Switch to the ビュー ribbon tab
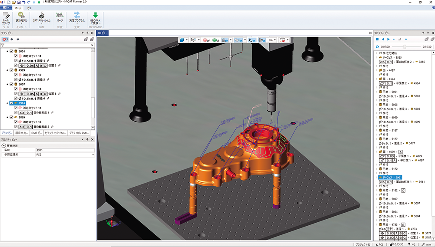The image size is (435, 247). (x=30, y=8)
